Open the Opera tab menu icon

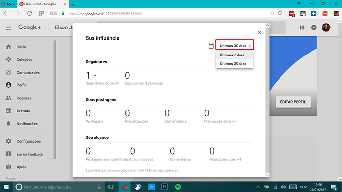click(299, 4)
